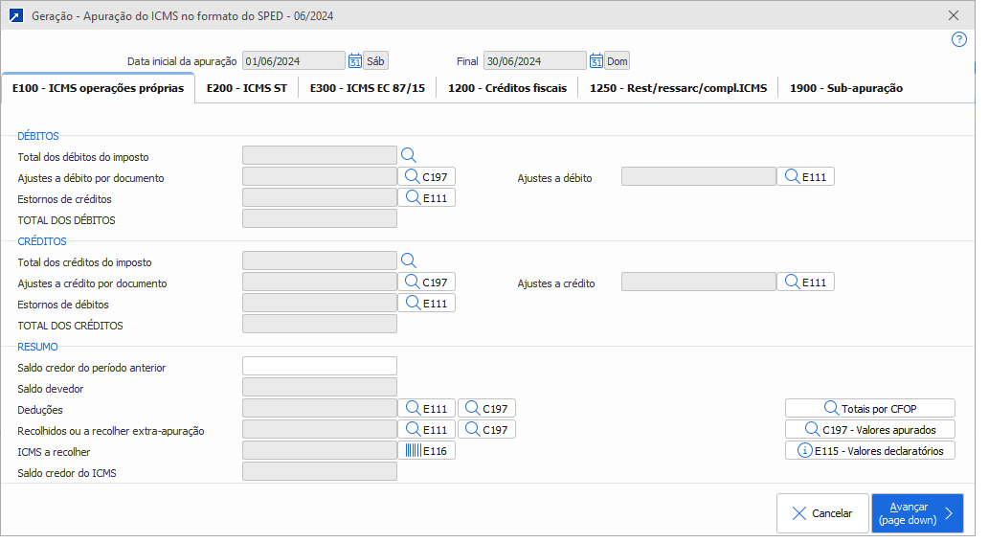Image resolution: width=989 pixels, height=543 pixels.
Task: Switch to E200 - ICMS ST tab
Action: (246, 88)
